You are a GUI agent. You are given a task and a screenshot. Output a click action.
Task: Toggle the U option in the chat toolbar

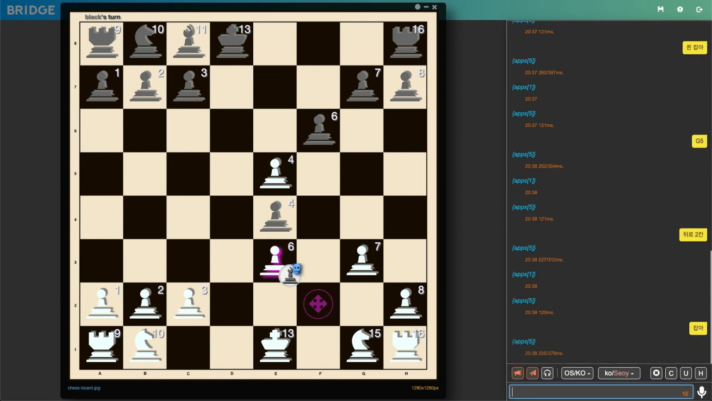686,373
